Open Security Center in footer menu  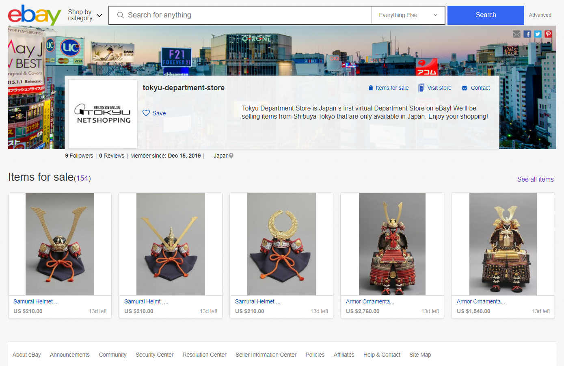[x=154, y=355]
